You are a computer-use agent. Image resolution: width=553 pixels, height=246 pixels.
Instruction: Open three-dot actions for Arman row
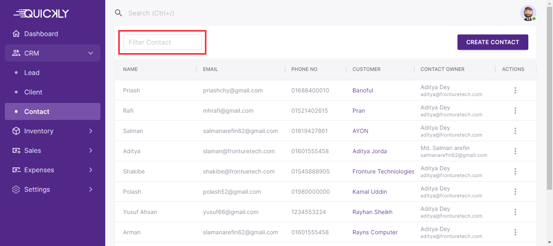pyautogui.click(x=515, y=232)
